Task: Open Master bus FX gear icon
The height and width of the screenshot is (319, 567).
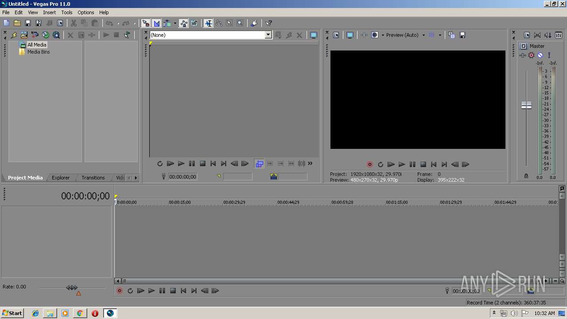Action: pos(531,55)
